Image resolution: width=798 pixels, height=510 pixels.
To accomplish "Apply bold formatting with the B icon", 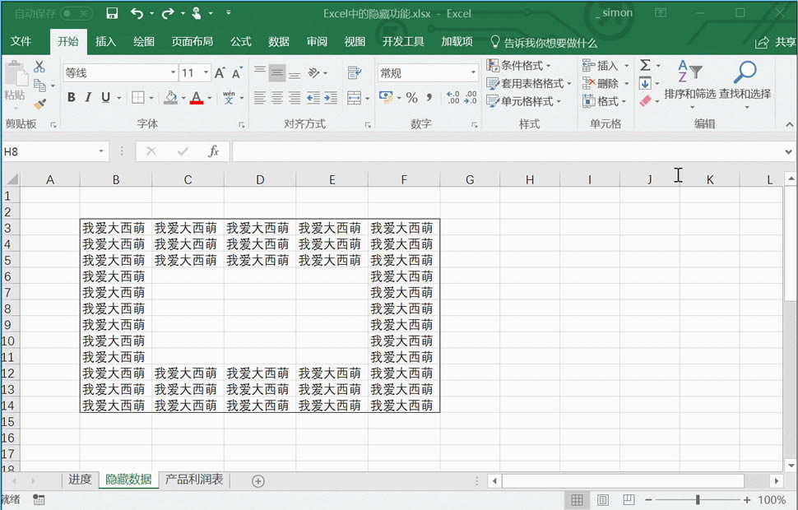I will click(x=73, y=98).
